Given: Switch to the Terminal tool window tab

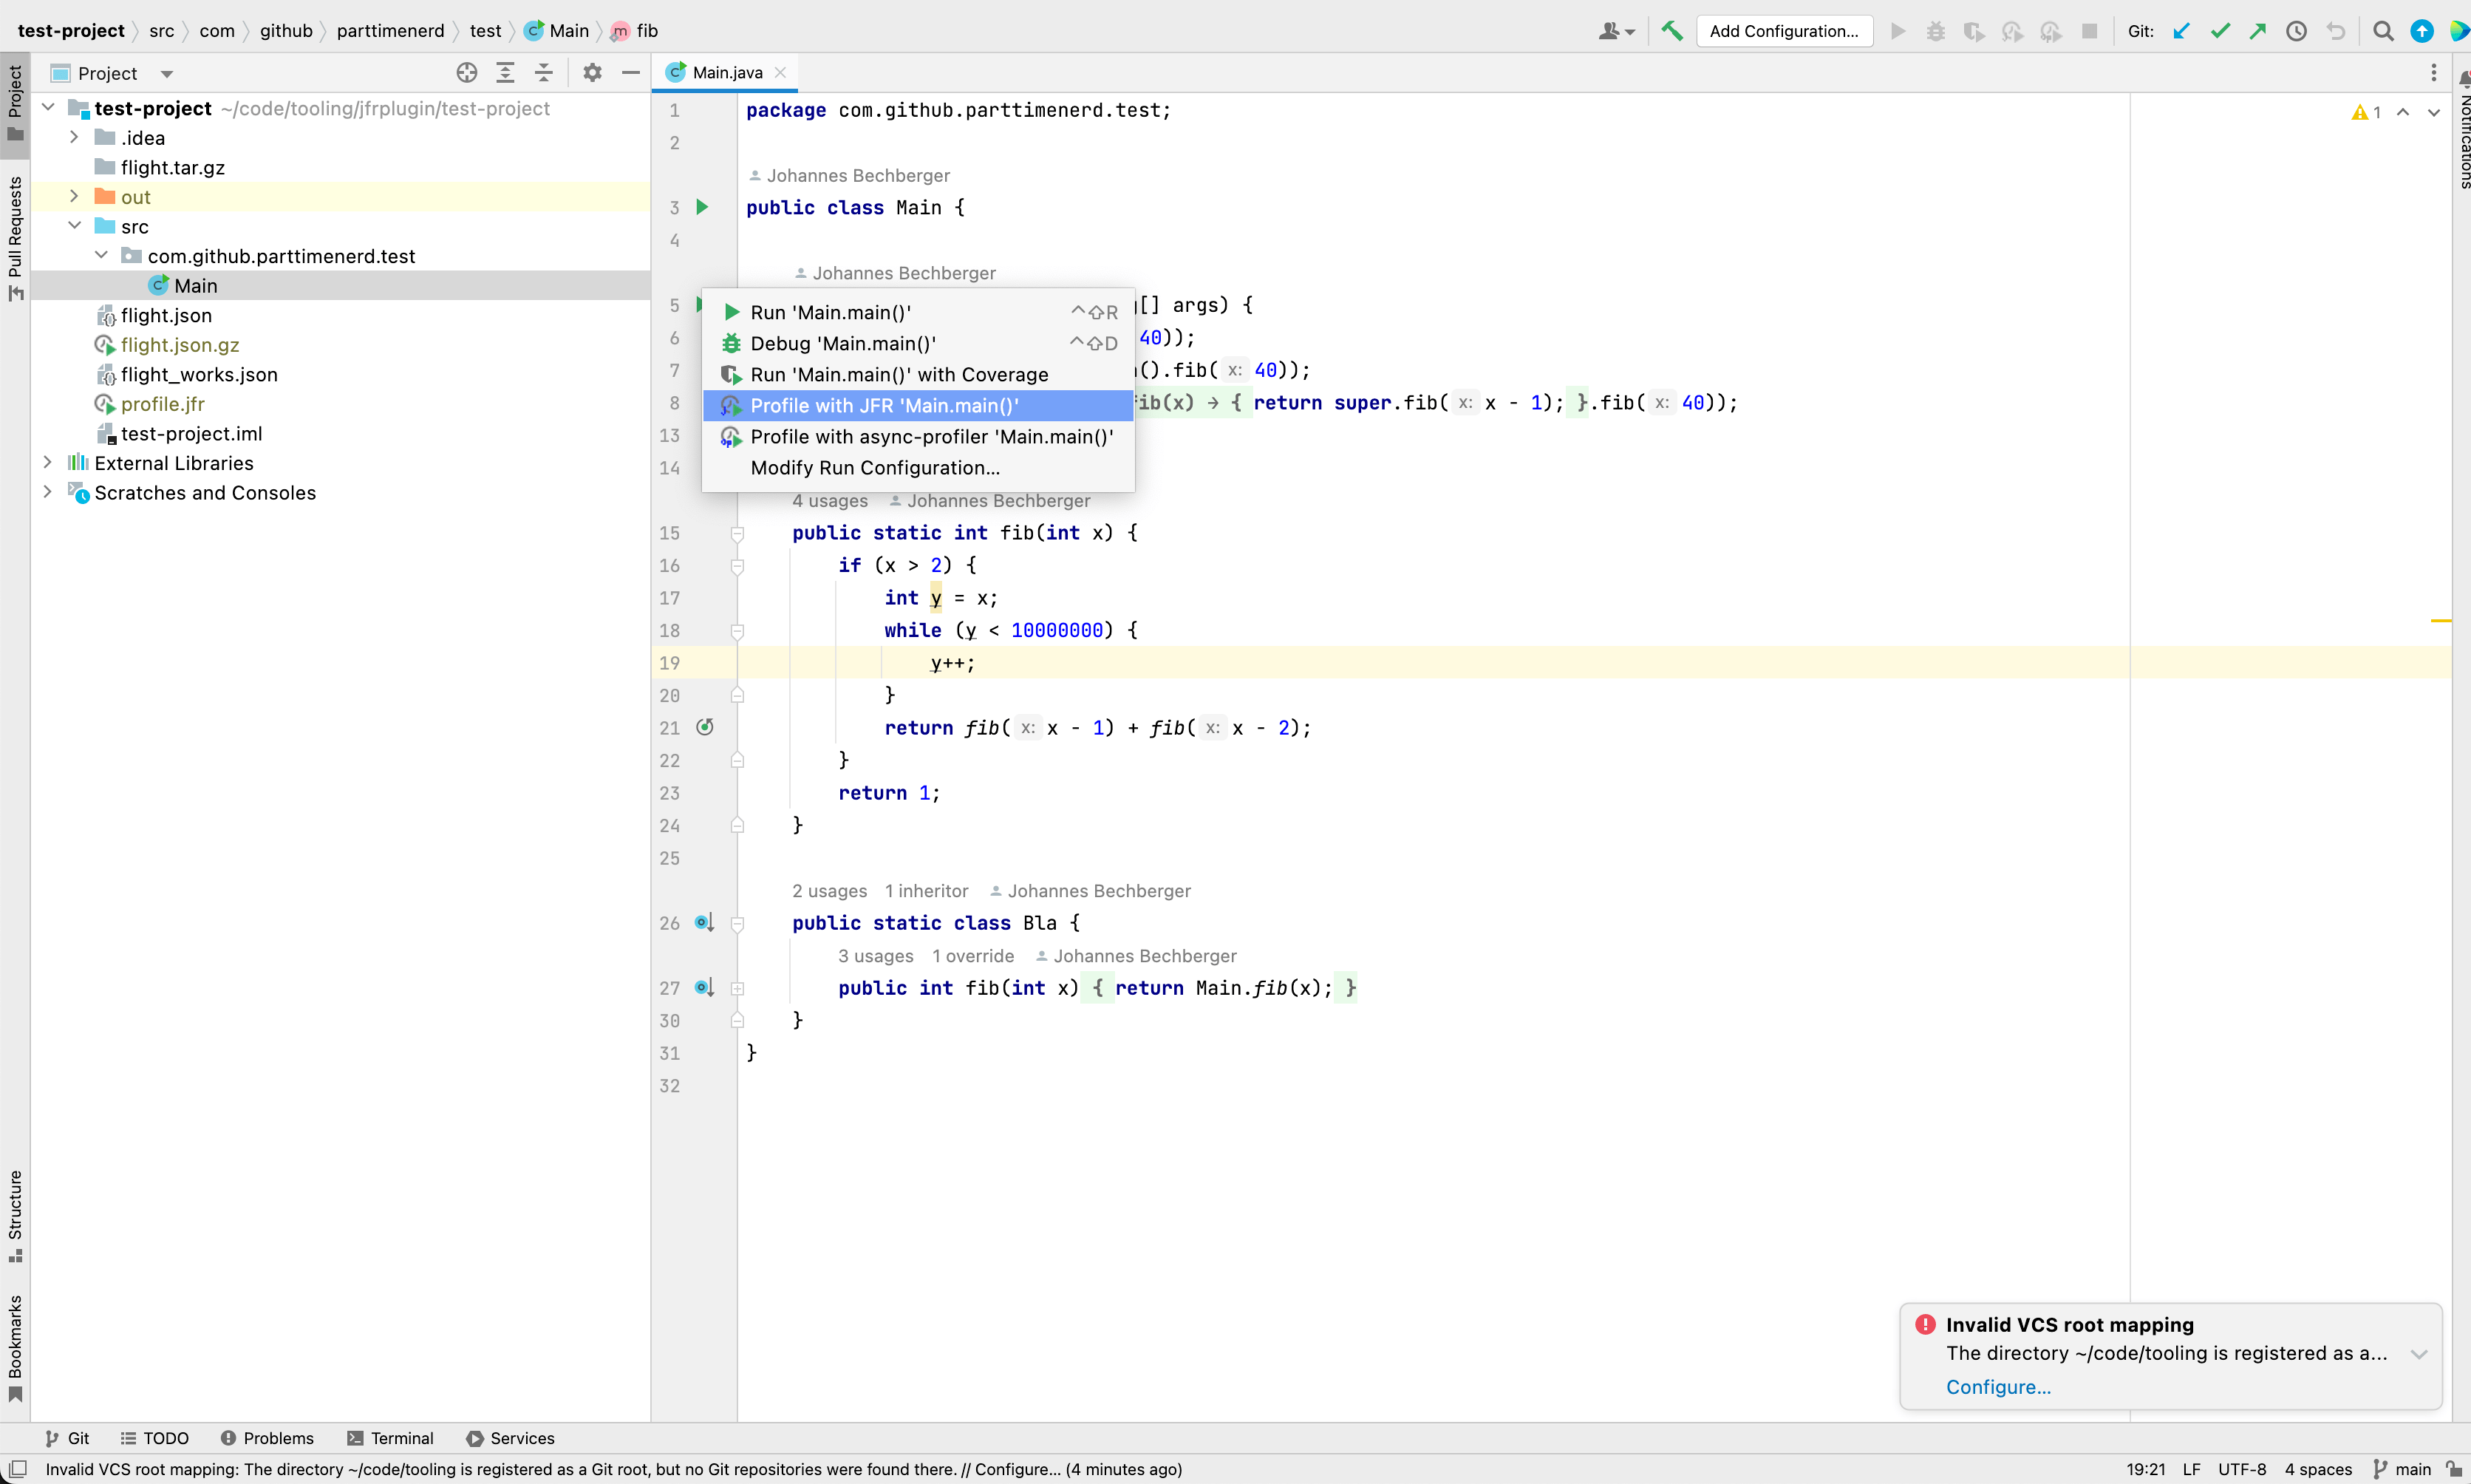Looking at the screenshot, I should click(x=403, y=1438).
